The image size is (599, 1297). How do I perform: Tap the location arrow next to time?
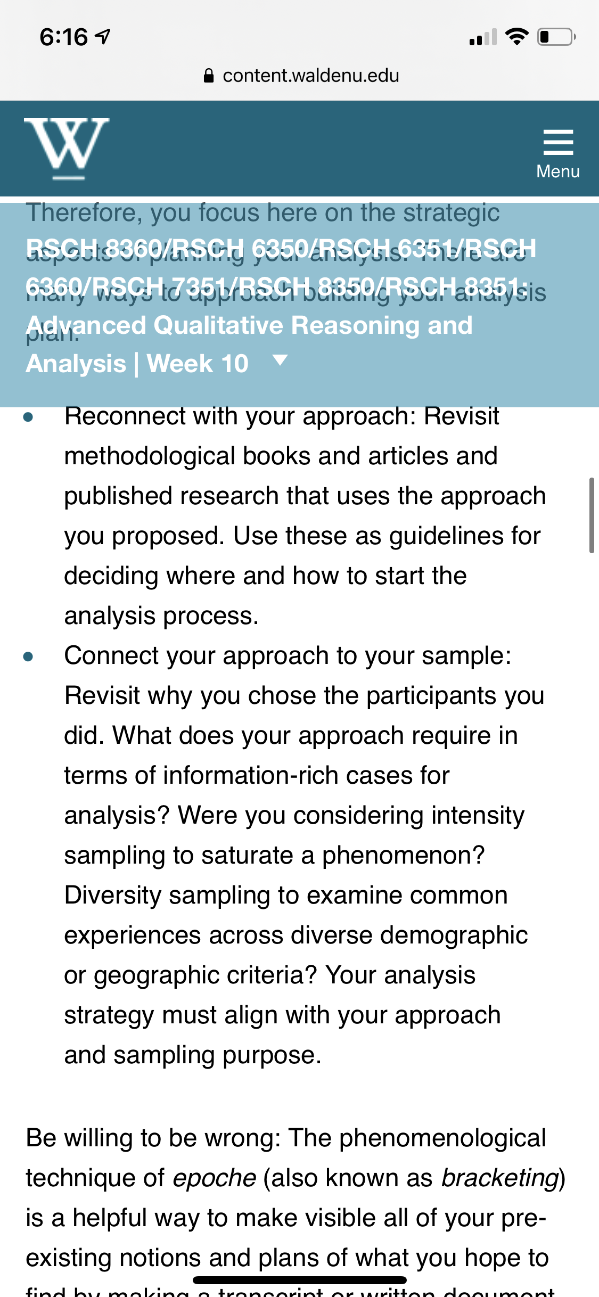coord(103,37)
